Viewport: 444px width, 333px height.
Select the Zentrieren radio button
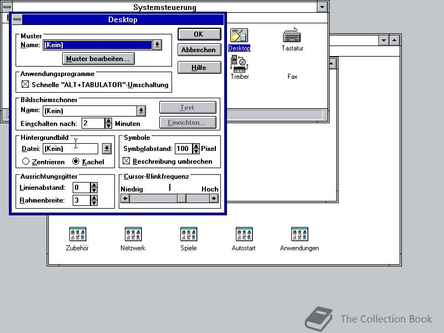26,162
